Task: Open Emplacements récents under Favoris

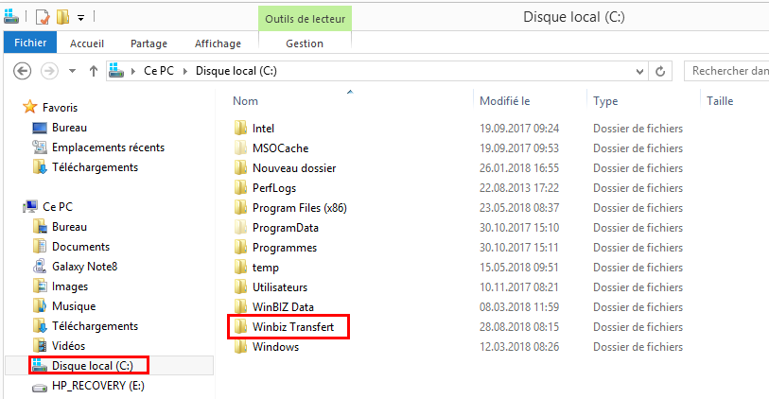Action: click(107, 147)
